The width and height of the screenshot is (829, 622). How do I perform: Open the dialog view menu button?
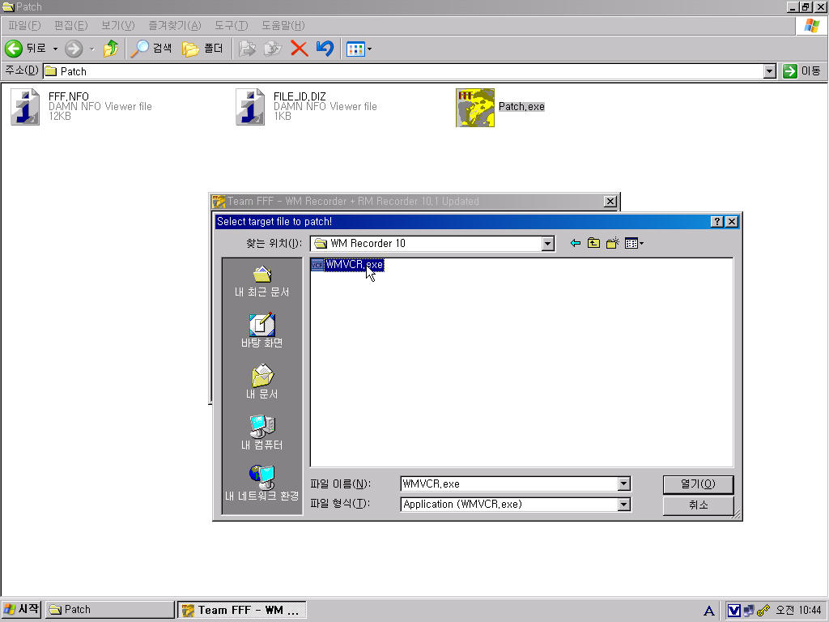click(634, 243)
